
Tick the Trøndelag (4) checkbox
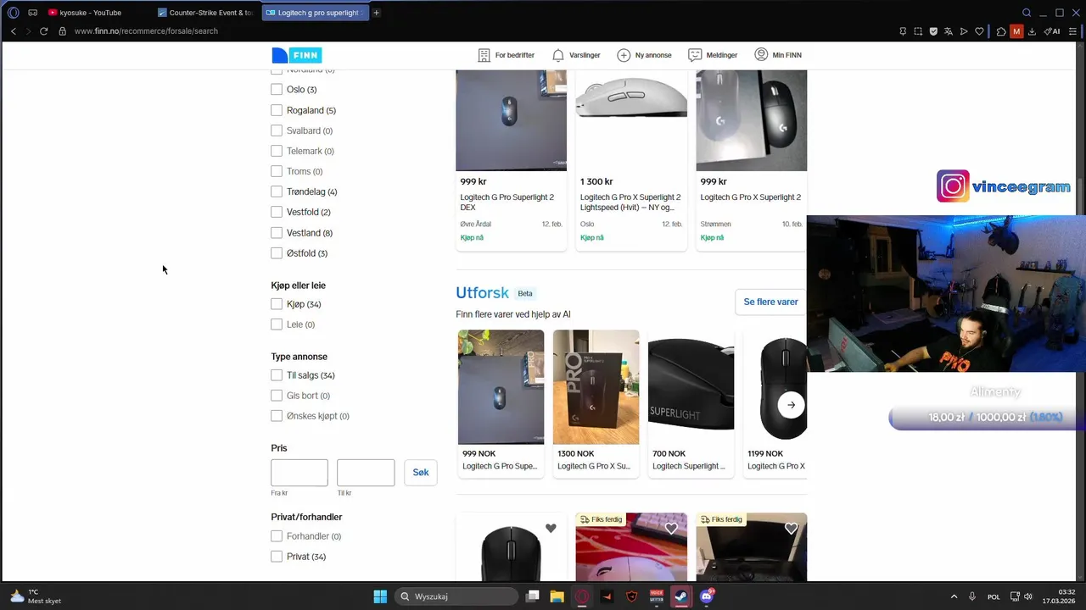277,191
